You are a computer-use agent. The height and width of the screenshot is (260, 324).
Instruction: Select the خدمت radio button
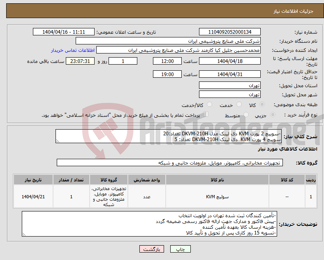click(239, 104)
